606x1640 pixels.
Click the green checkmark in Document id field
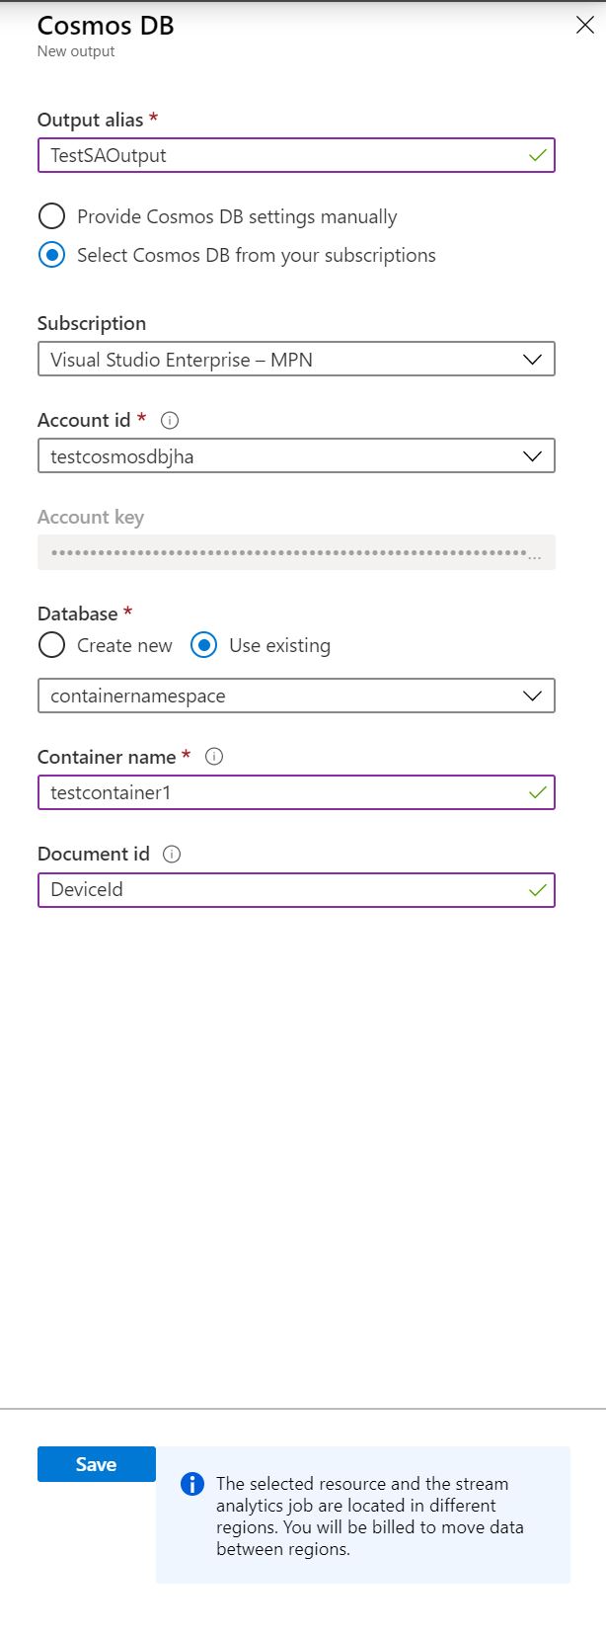[x=537, y=890]
